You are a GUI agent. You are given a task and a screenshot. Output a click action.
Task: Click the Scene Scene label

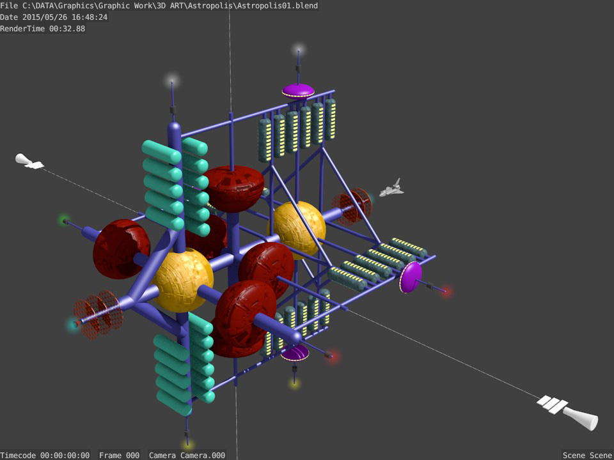(x=588, y=456)
